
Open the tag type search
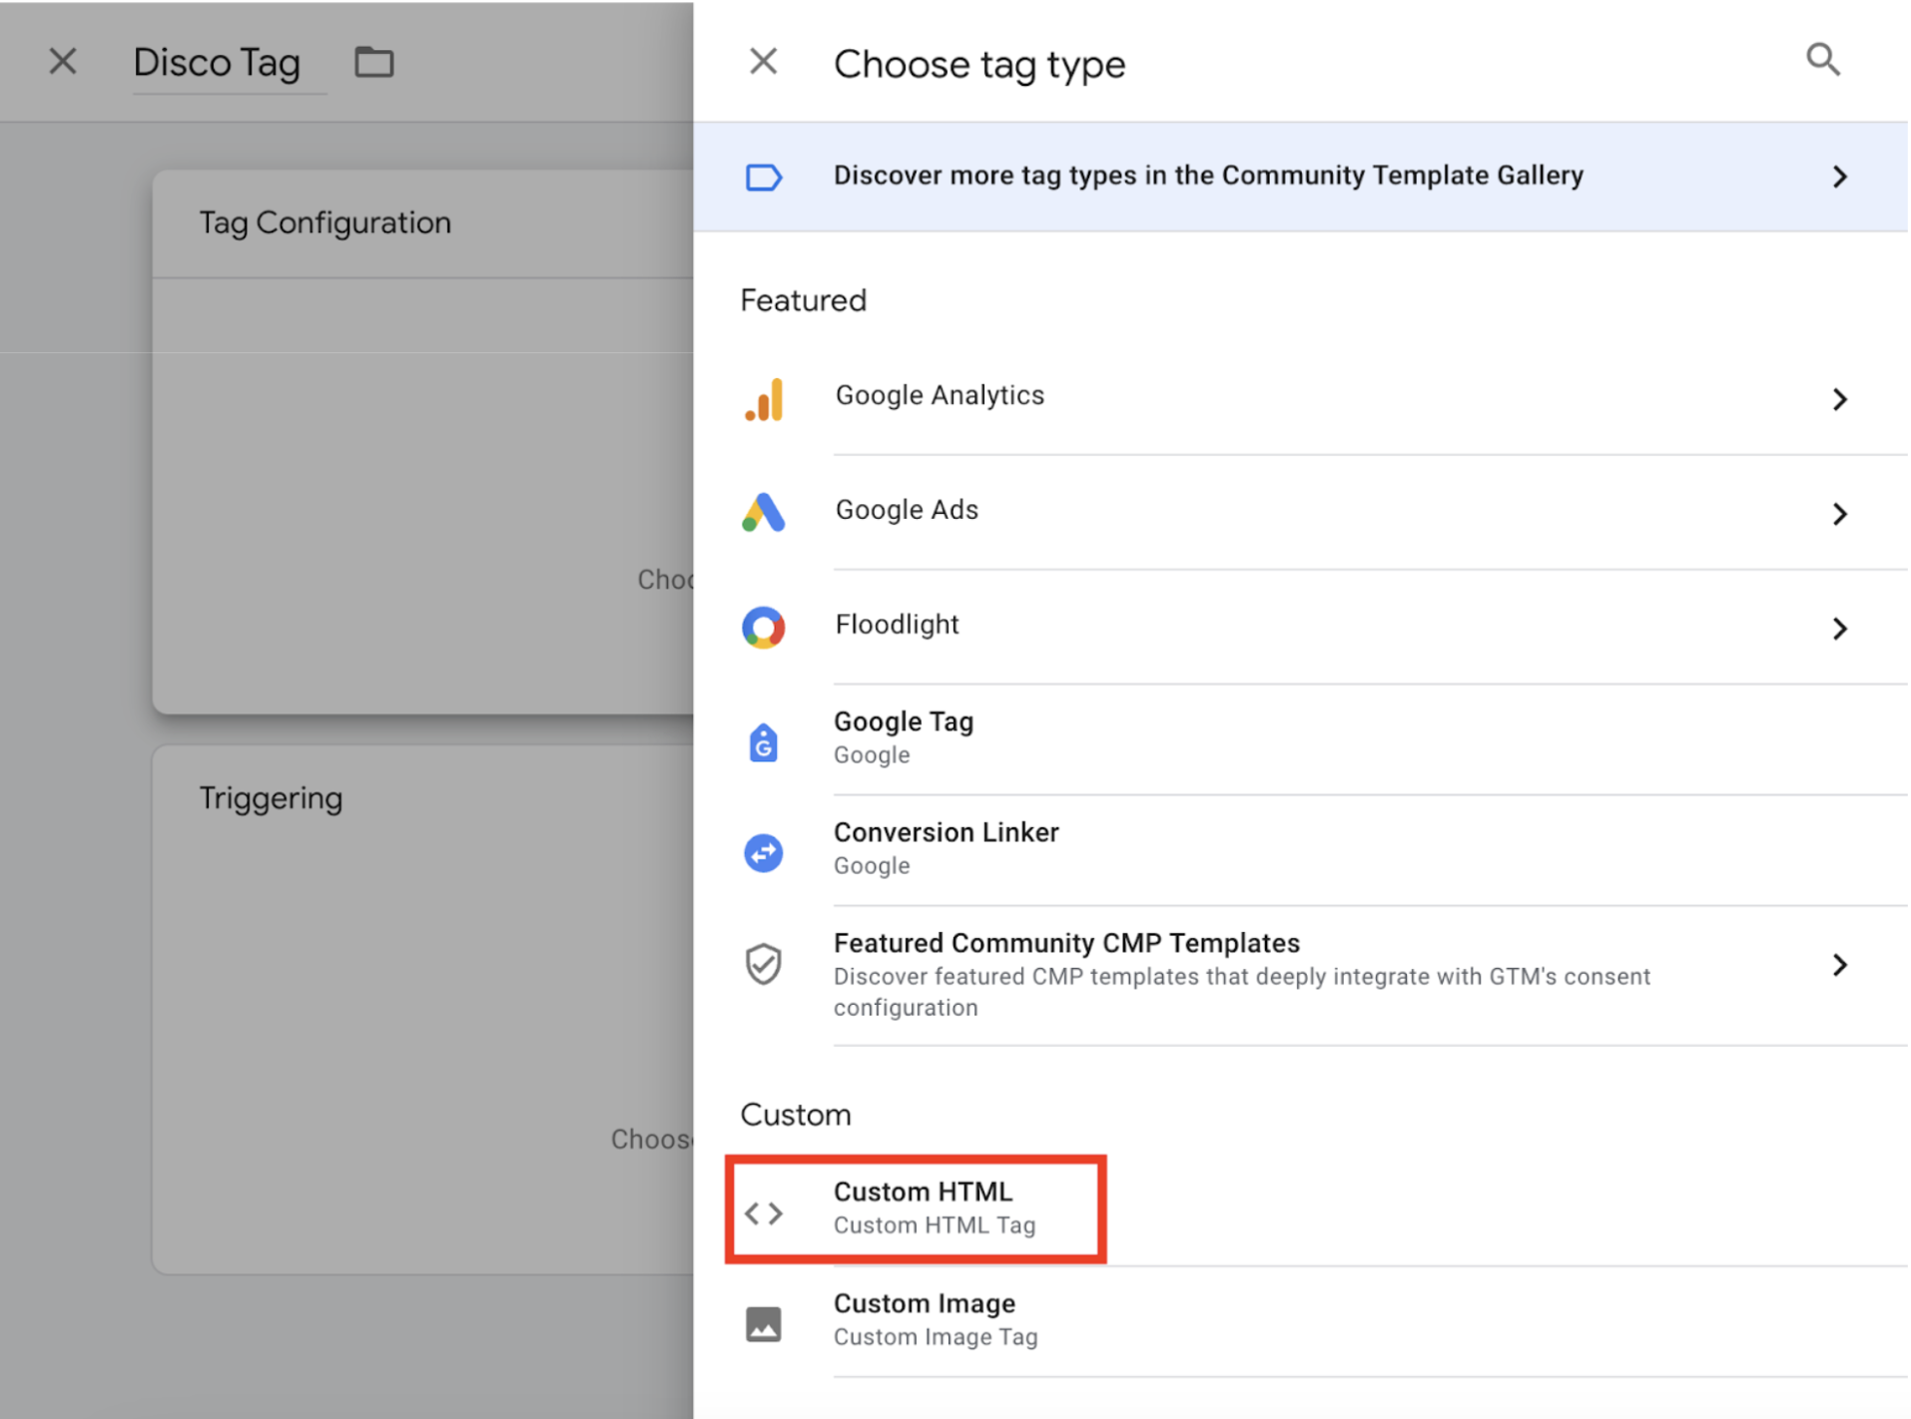1822,60
